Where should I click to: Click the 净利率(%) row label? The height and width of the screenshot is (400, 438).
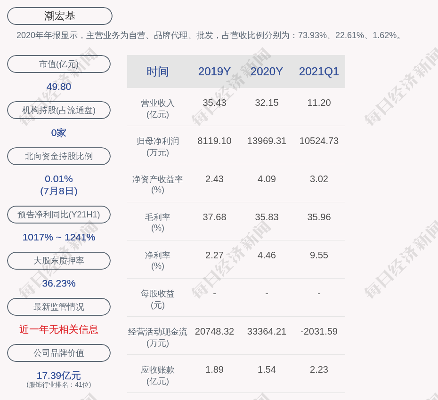pos(158,261)
